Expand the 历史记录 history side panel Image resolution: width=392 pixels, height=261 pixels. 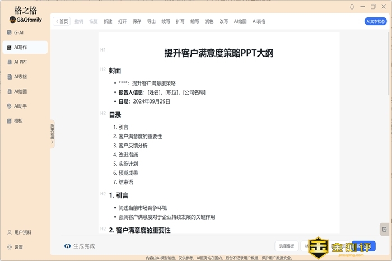click(52, 134)
